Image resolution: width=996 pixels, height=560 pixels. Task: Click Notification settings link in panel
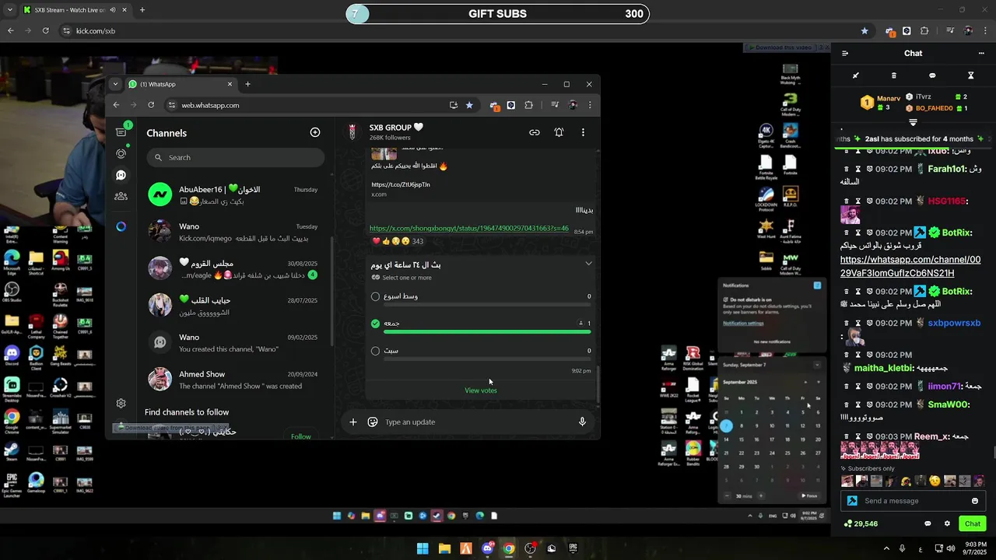743,324
